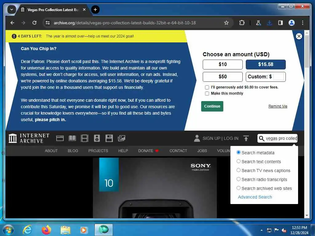Open the Web archive icon

60,138
